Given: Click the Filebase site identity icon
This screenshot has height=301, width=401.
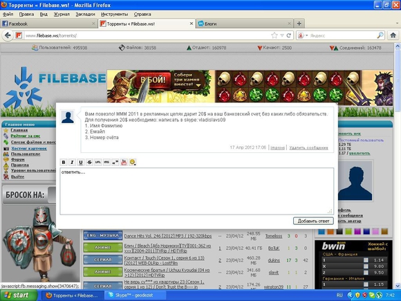Looking at the screenshot, I should coord(19,35).
